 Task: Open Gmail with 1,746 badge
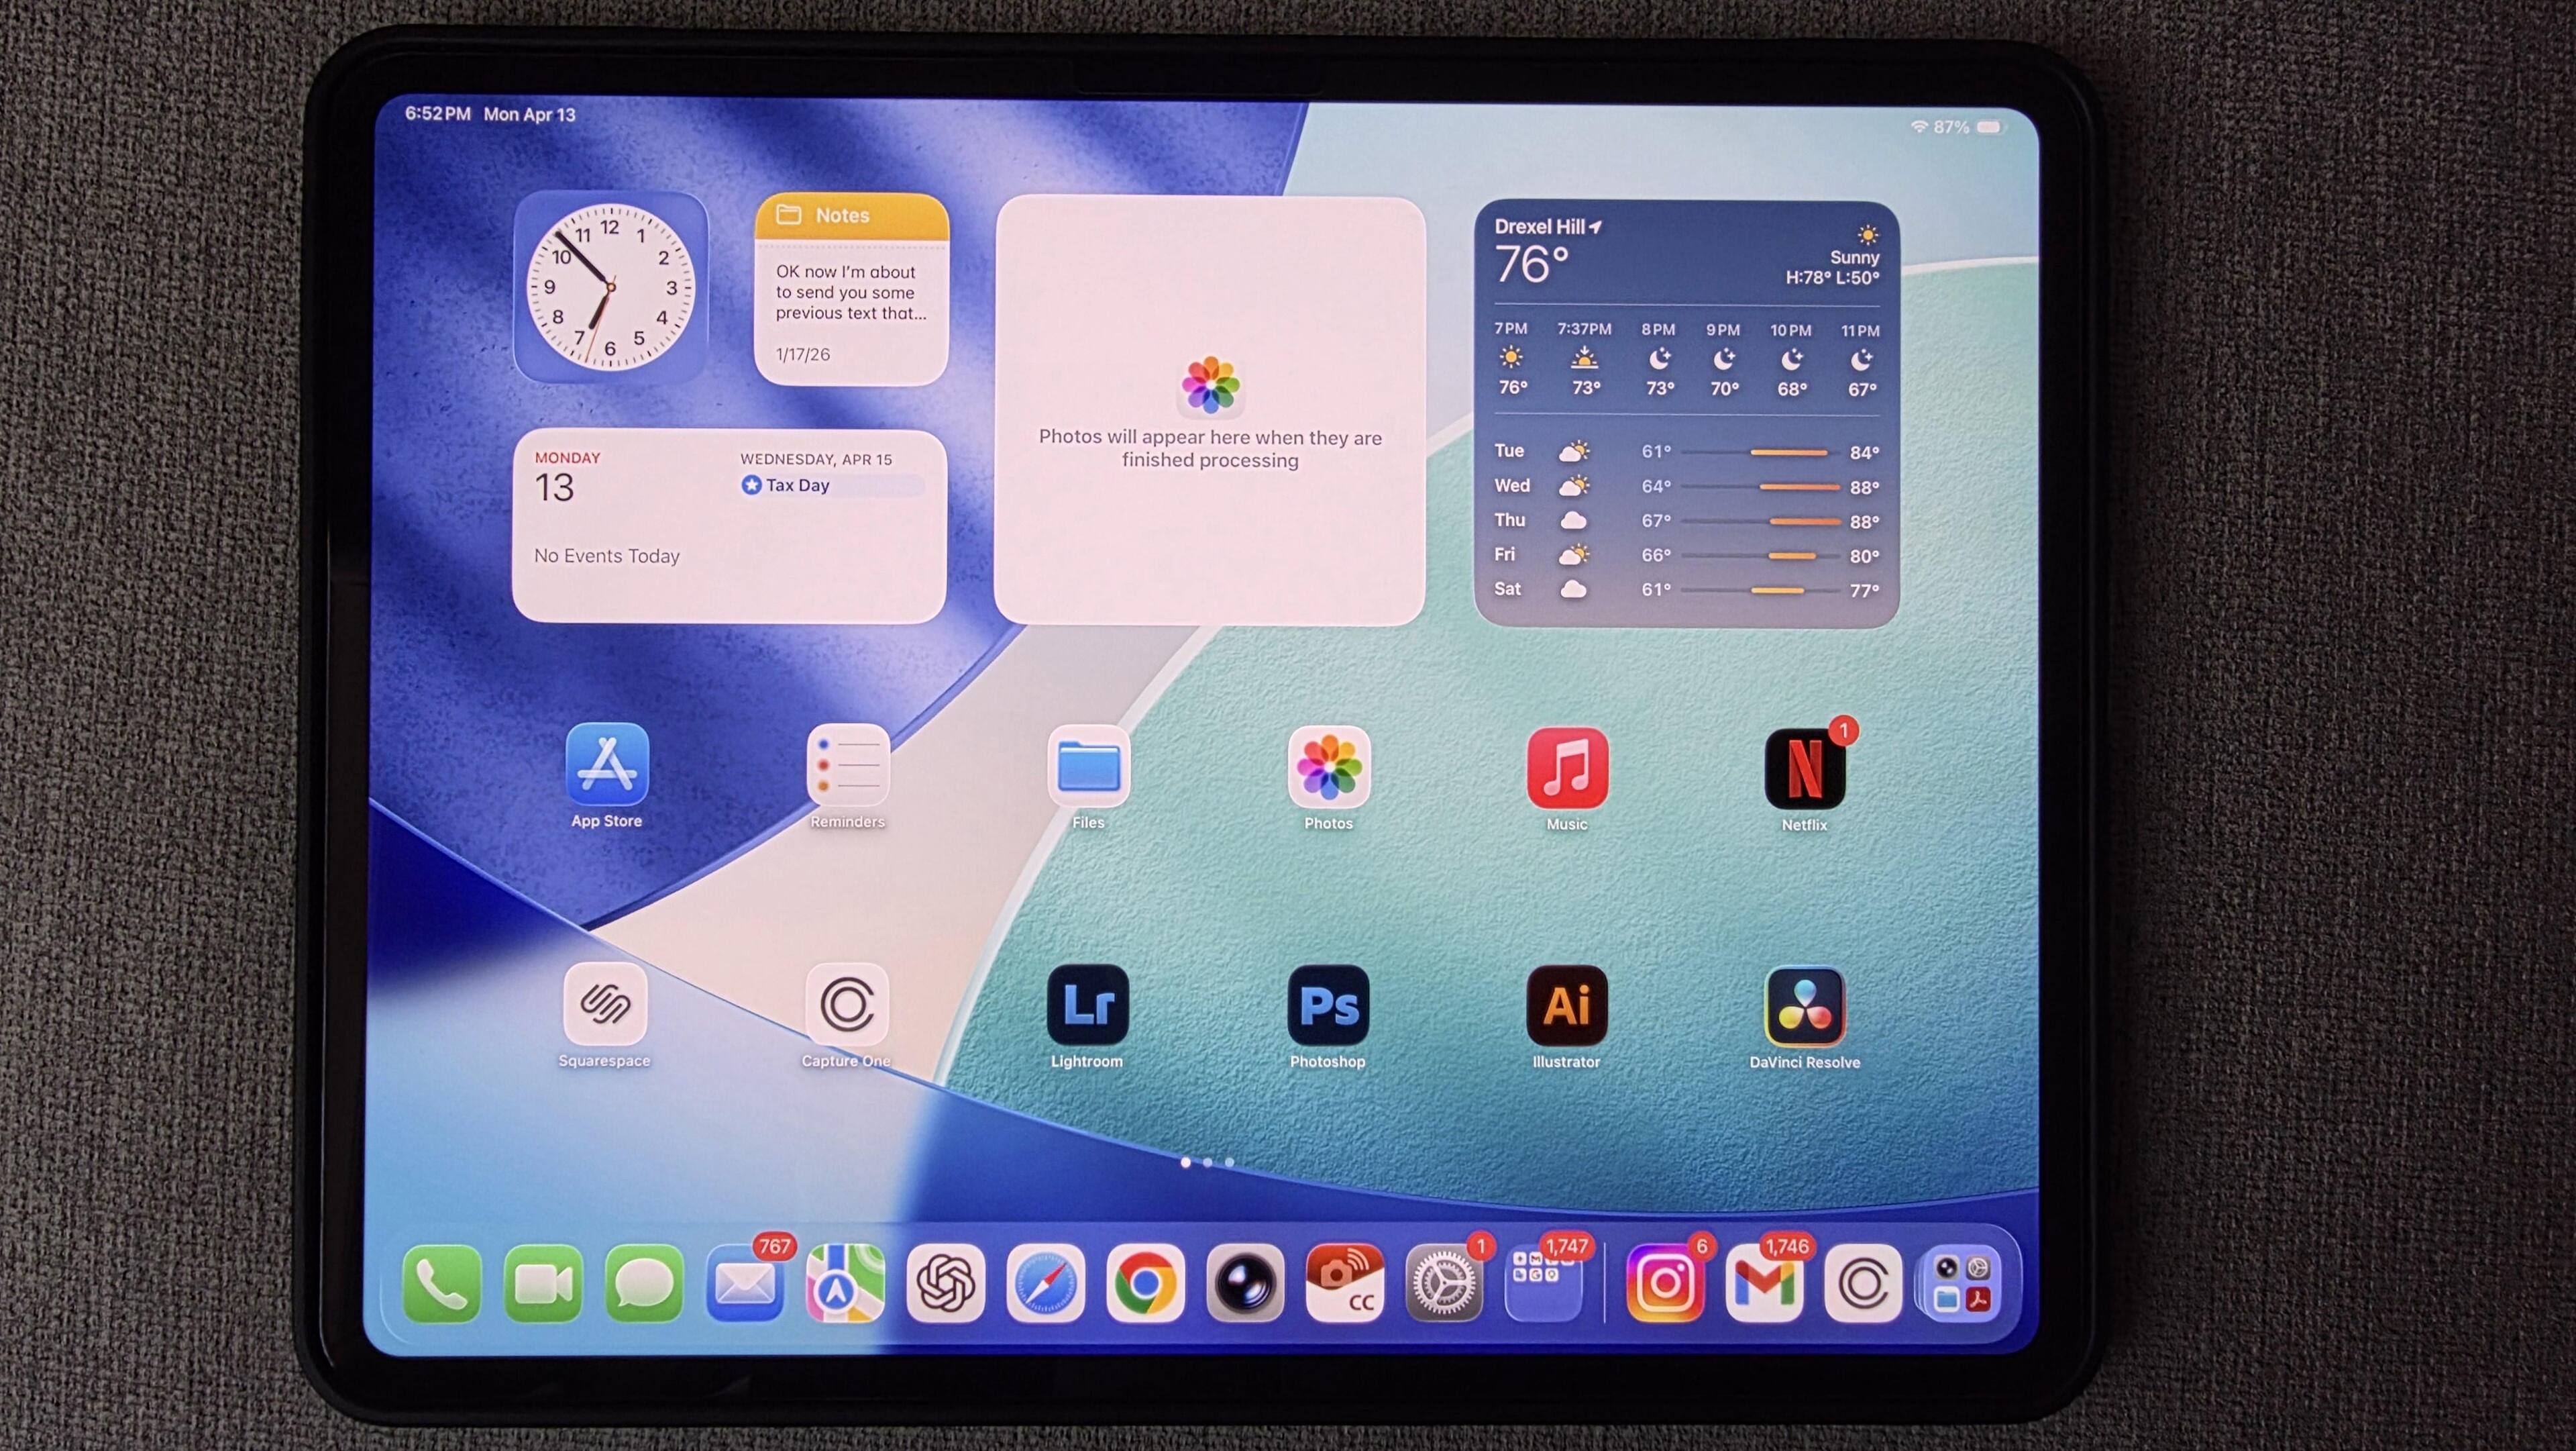pos(1764,1283)
